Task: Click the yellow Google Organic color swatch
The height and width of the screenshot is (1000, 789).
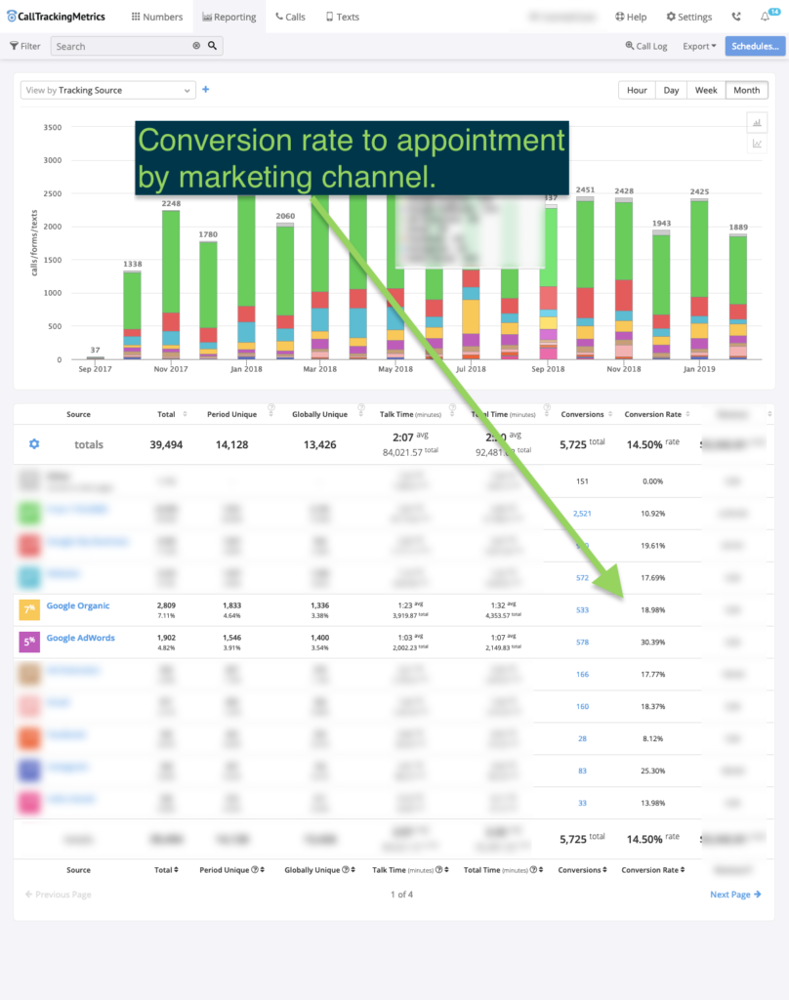Action: (x=29, y=610)
